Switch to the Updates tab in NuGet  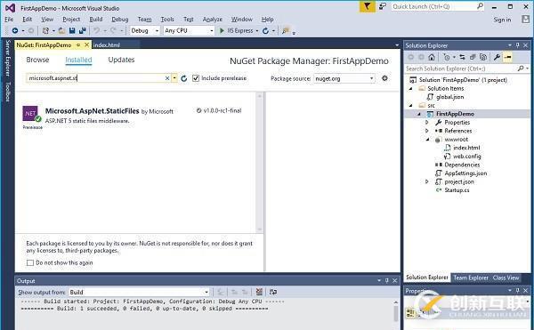pyautogui.click(x=121, y=60)
